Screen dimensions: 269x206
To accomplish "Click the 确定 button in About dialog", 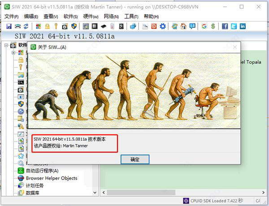I will tap(135, 159).
